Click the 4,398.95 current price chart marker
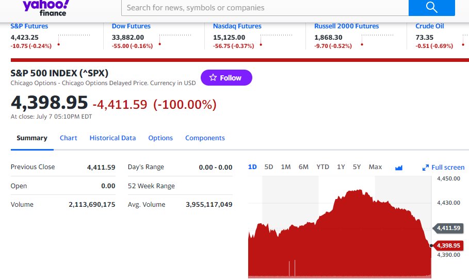 (448, 245)
